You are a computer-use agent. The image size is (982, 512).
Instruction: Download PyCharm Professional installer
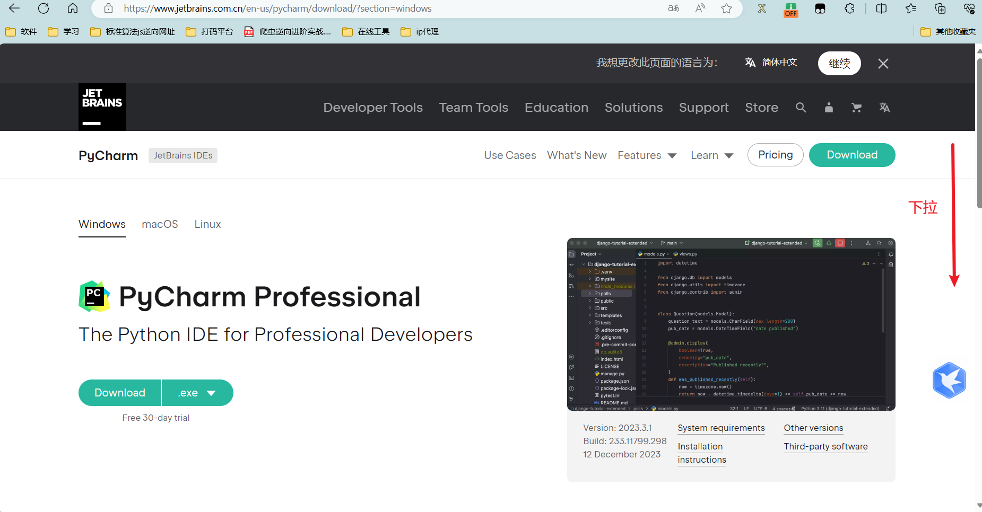120,393
